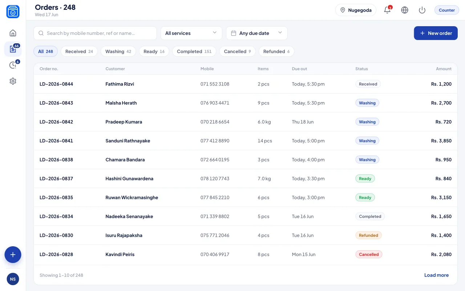Go to the Home dashboard icon

[x=13, y=33]
